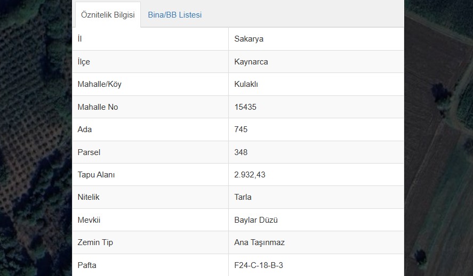
Task: Switch to the Bina/BB Listesi tab
Action: tap(175, 15)
